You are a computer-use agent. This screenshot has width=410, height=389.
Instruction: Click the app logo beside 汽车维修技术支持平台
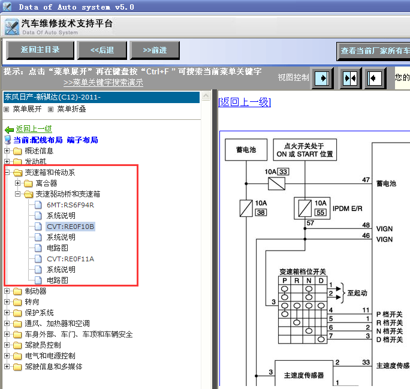12,26
